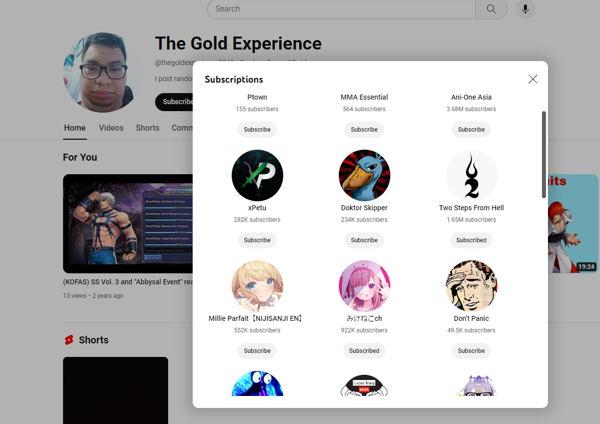Open Doktor Skipper channel avatar

pyautogui.click(x=364, y=175)
